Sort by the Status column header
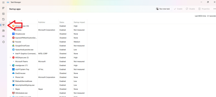 click(x=62, y=22)
